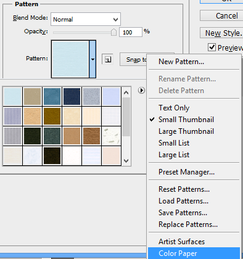
Task: Select the wrinkled brown paper pattern
Action: (x=92, y=136)
